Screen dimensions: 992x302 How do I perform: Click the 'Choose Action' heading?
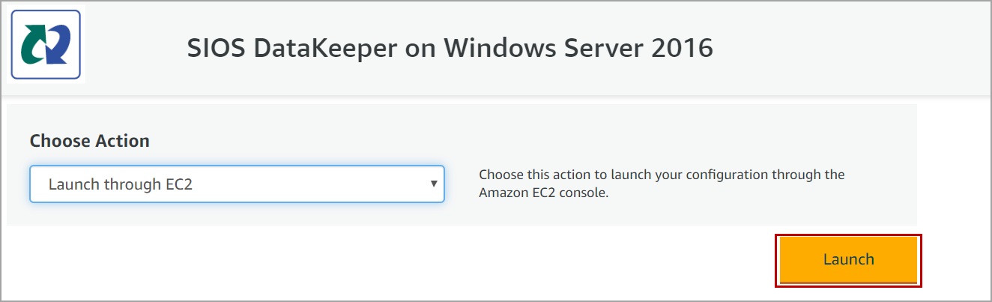(x=89, y=141)
